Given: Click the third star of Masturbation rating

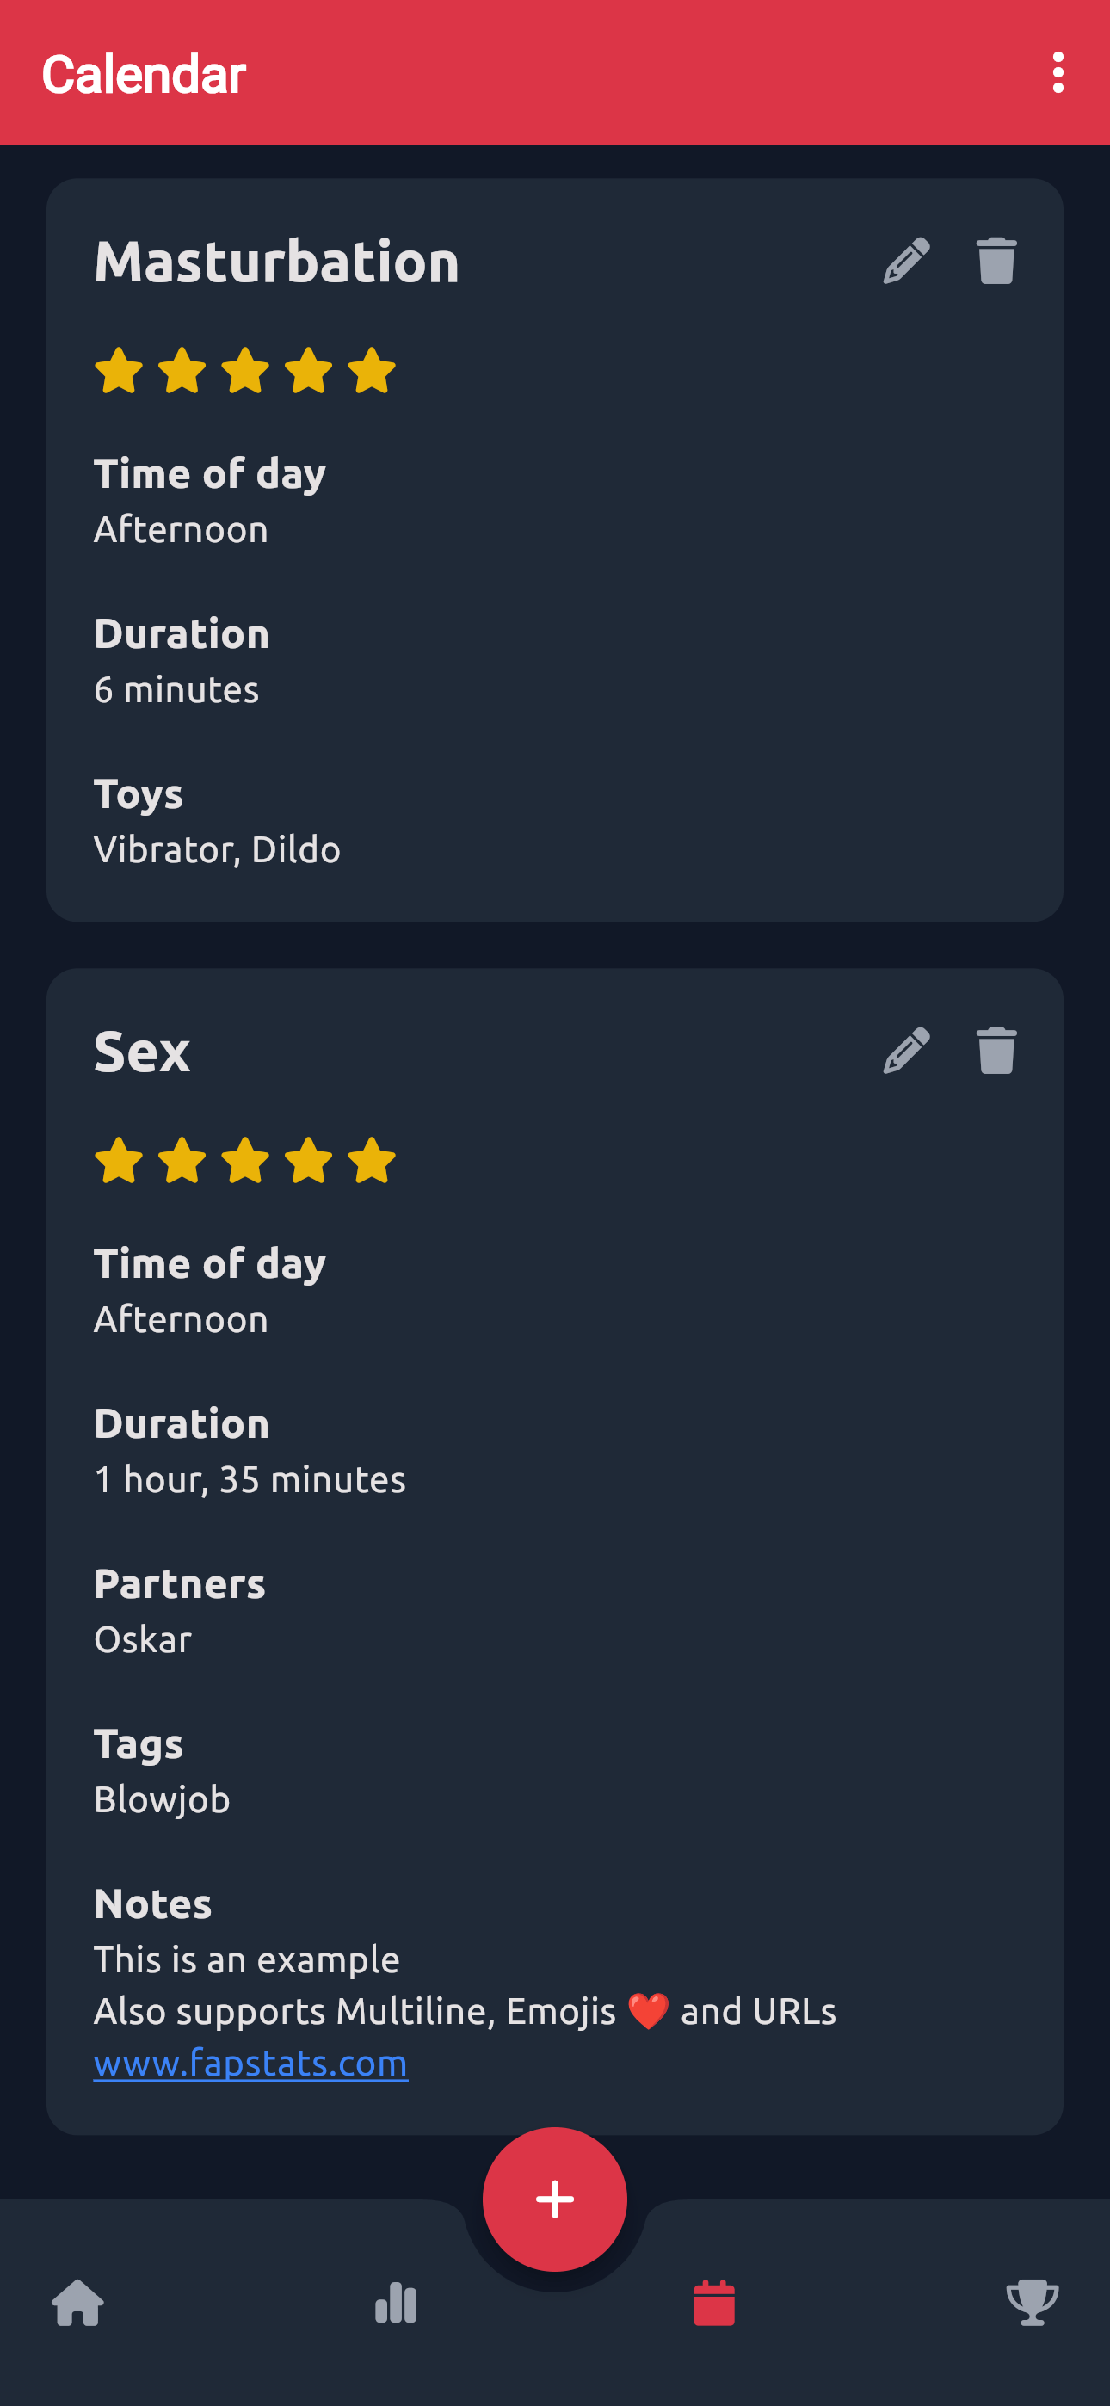Looking at the screenshot, I should (244, 371).
